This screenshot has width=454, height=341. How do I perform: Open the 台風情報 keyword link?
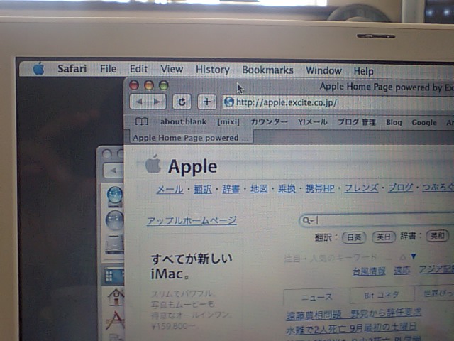tap(369, 271)
